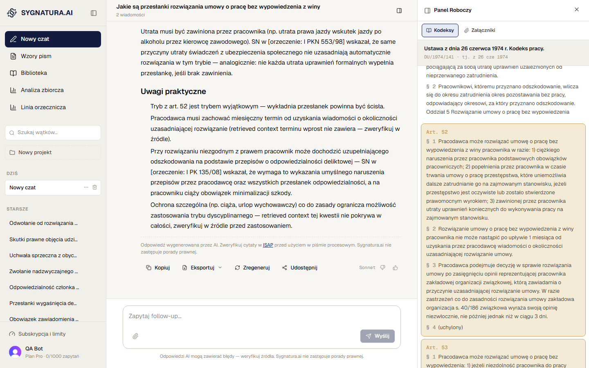Switch to the Kodeksy tab

pyautogui.click(x=440, y=30)
